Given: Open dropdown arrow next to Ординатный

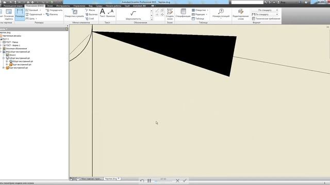Looking at the screenshot, I should [44, 14].
